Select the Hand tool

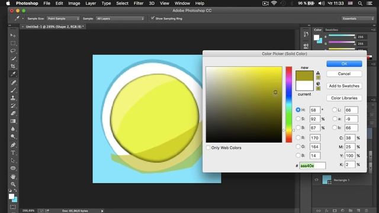(13, 176)
